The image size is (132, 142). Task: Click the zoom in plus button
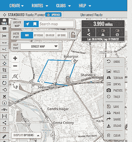point(15,58)
